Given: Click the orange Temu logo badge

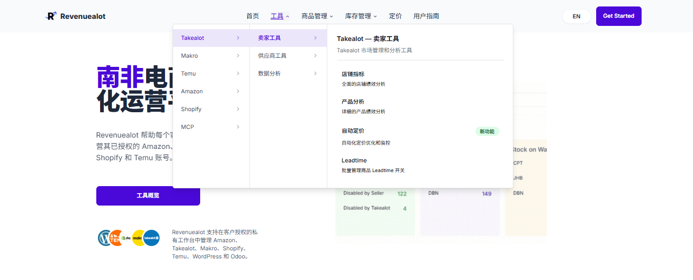Looking at the screenshot, I should [116, 238].
